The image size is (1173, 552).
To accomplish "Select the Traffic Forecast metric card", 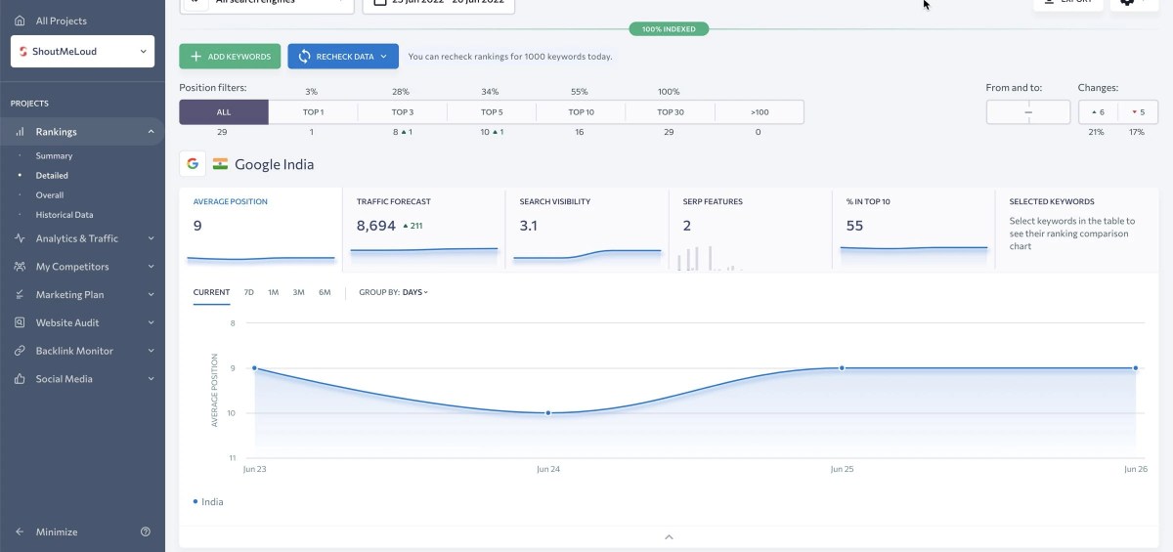I will pos(424,230).
